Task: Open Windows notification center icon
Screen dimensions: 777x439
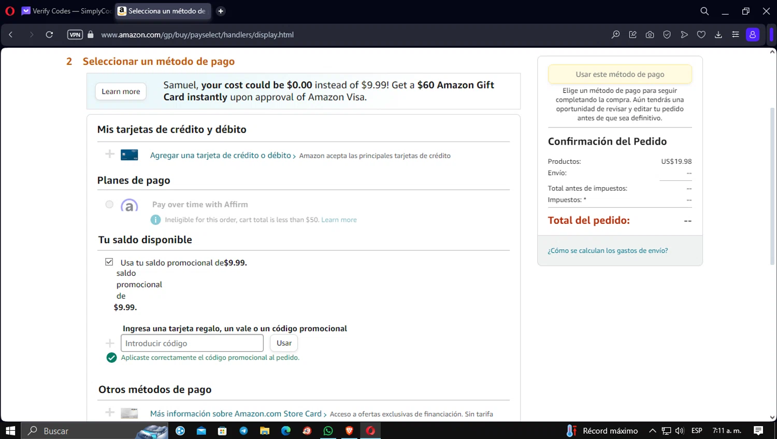Action: [758, 431]
